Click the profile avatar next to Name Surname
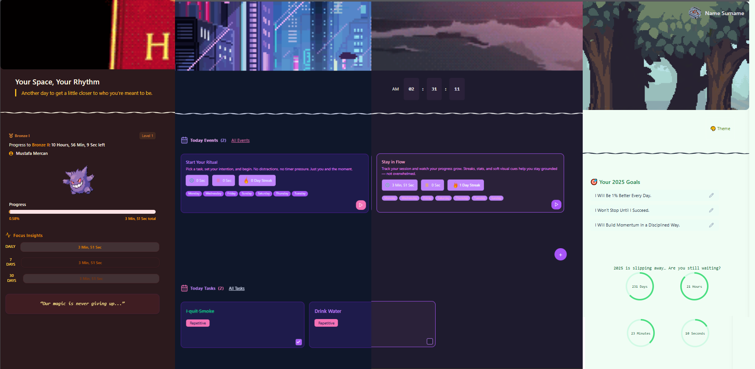The width and height of the screenshot is (755, 369). [x=695, y=13]
